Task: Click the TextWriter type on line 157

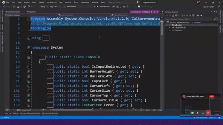Action: coord(92,105)
